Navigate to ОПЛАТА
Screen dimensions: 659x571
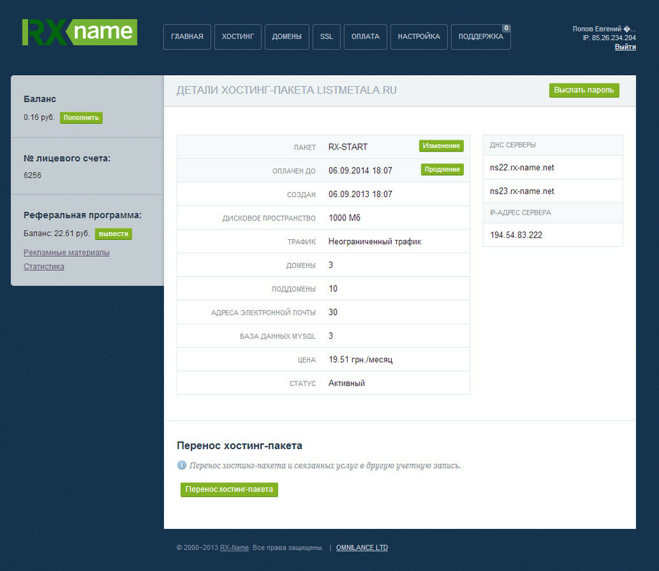(365, 36)
